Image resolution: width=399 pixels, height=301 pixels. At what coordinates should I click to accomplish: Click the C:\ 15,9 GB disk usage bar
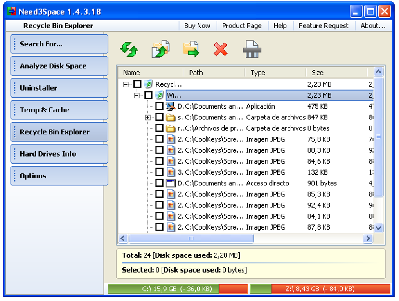(177, 289)
